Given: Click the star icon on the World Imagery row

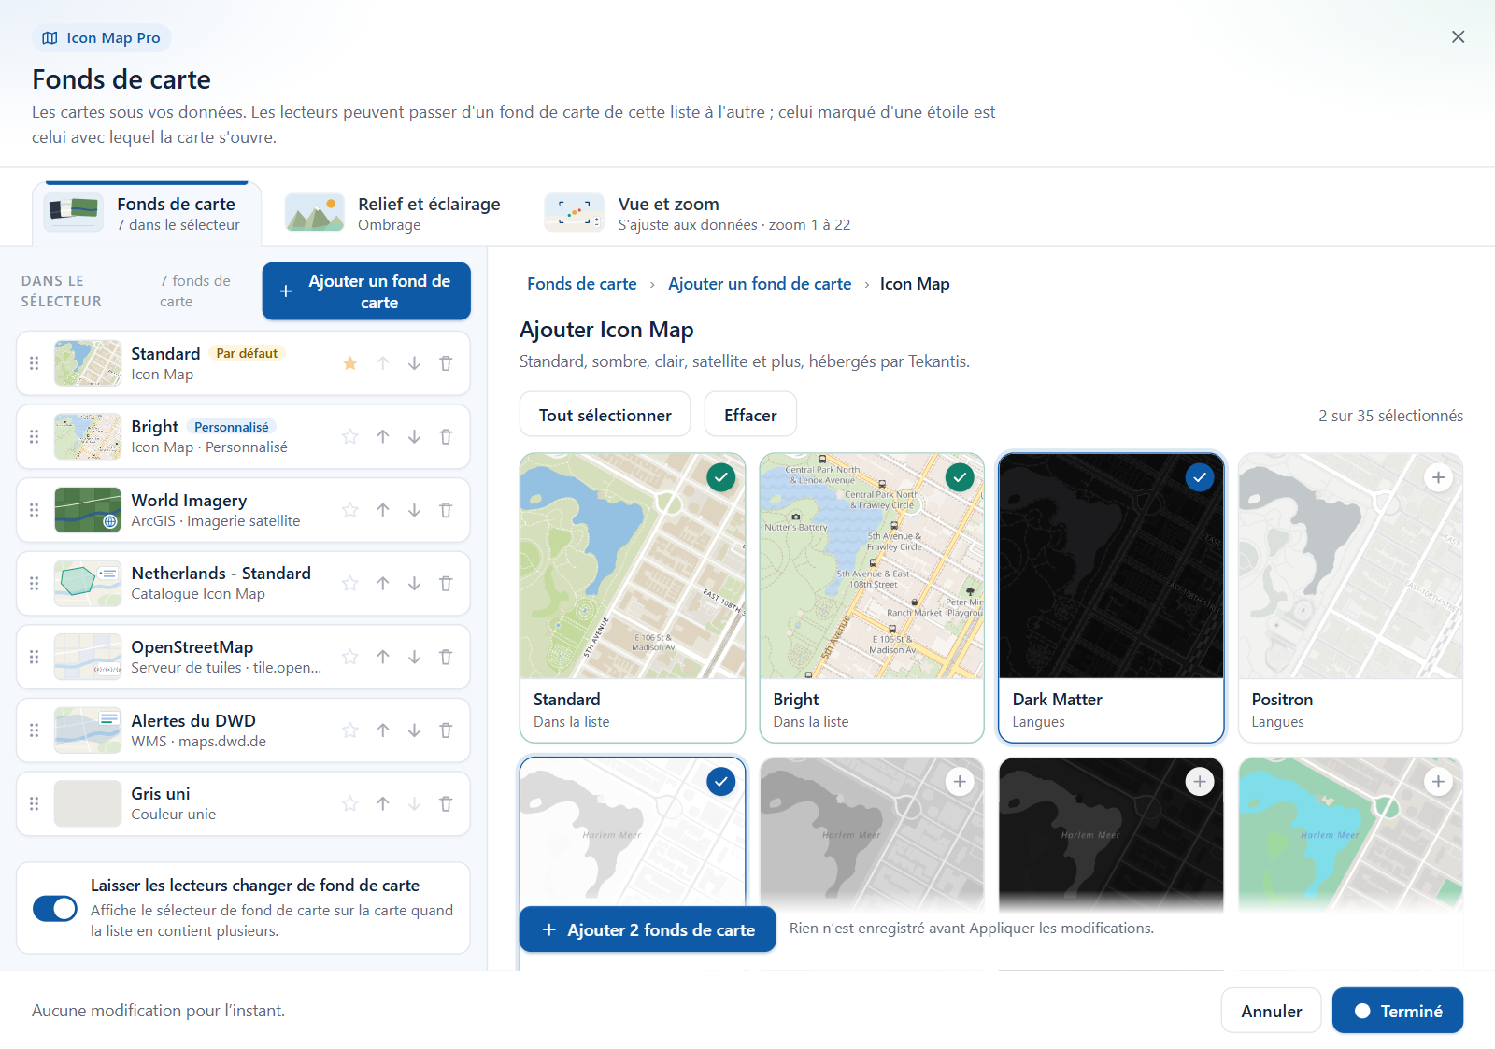Looking at the screenshot, I should coord(350,510).
